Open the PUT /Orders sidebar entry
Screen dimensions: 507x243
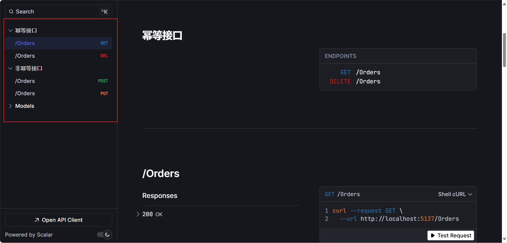(x=58, y=93)
